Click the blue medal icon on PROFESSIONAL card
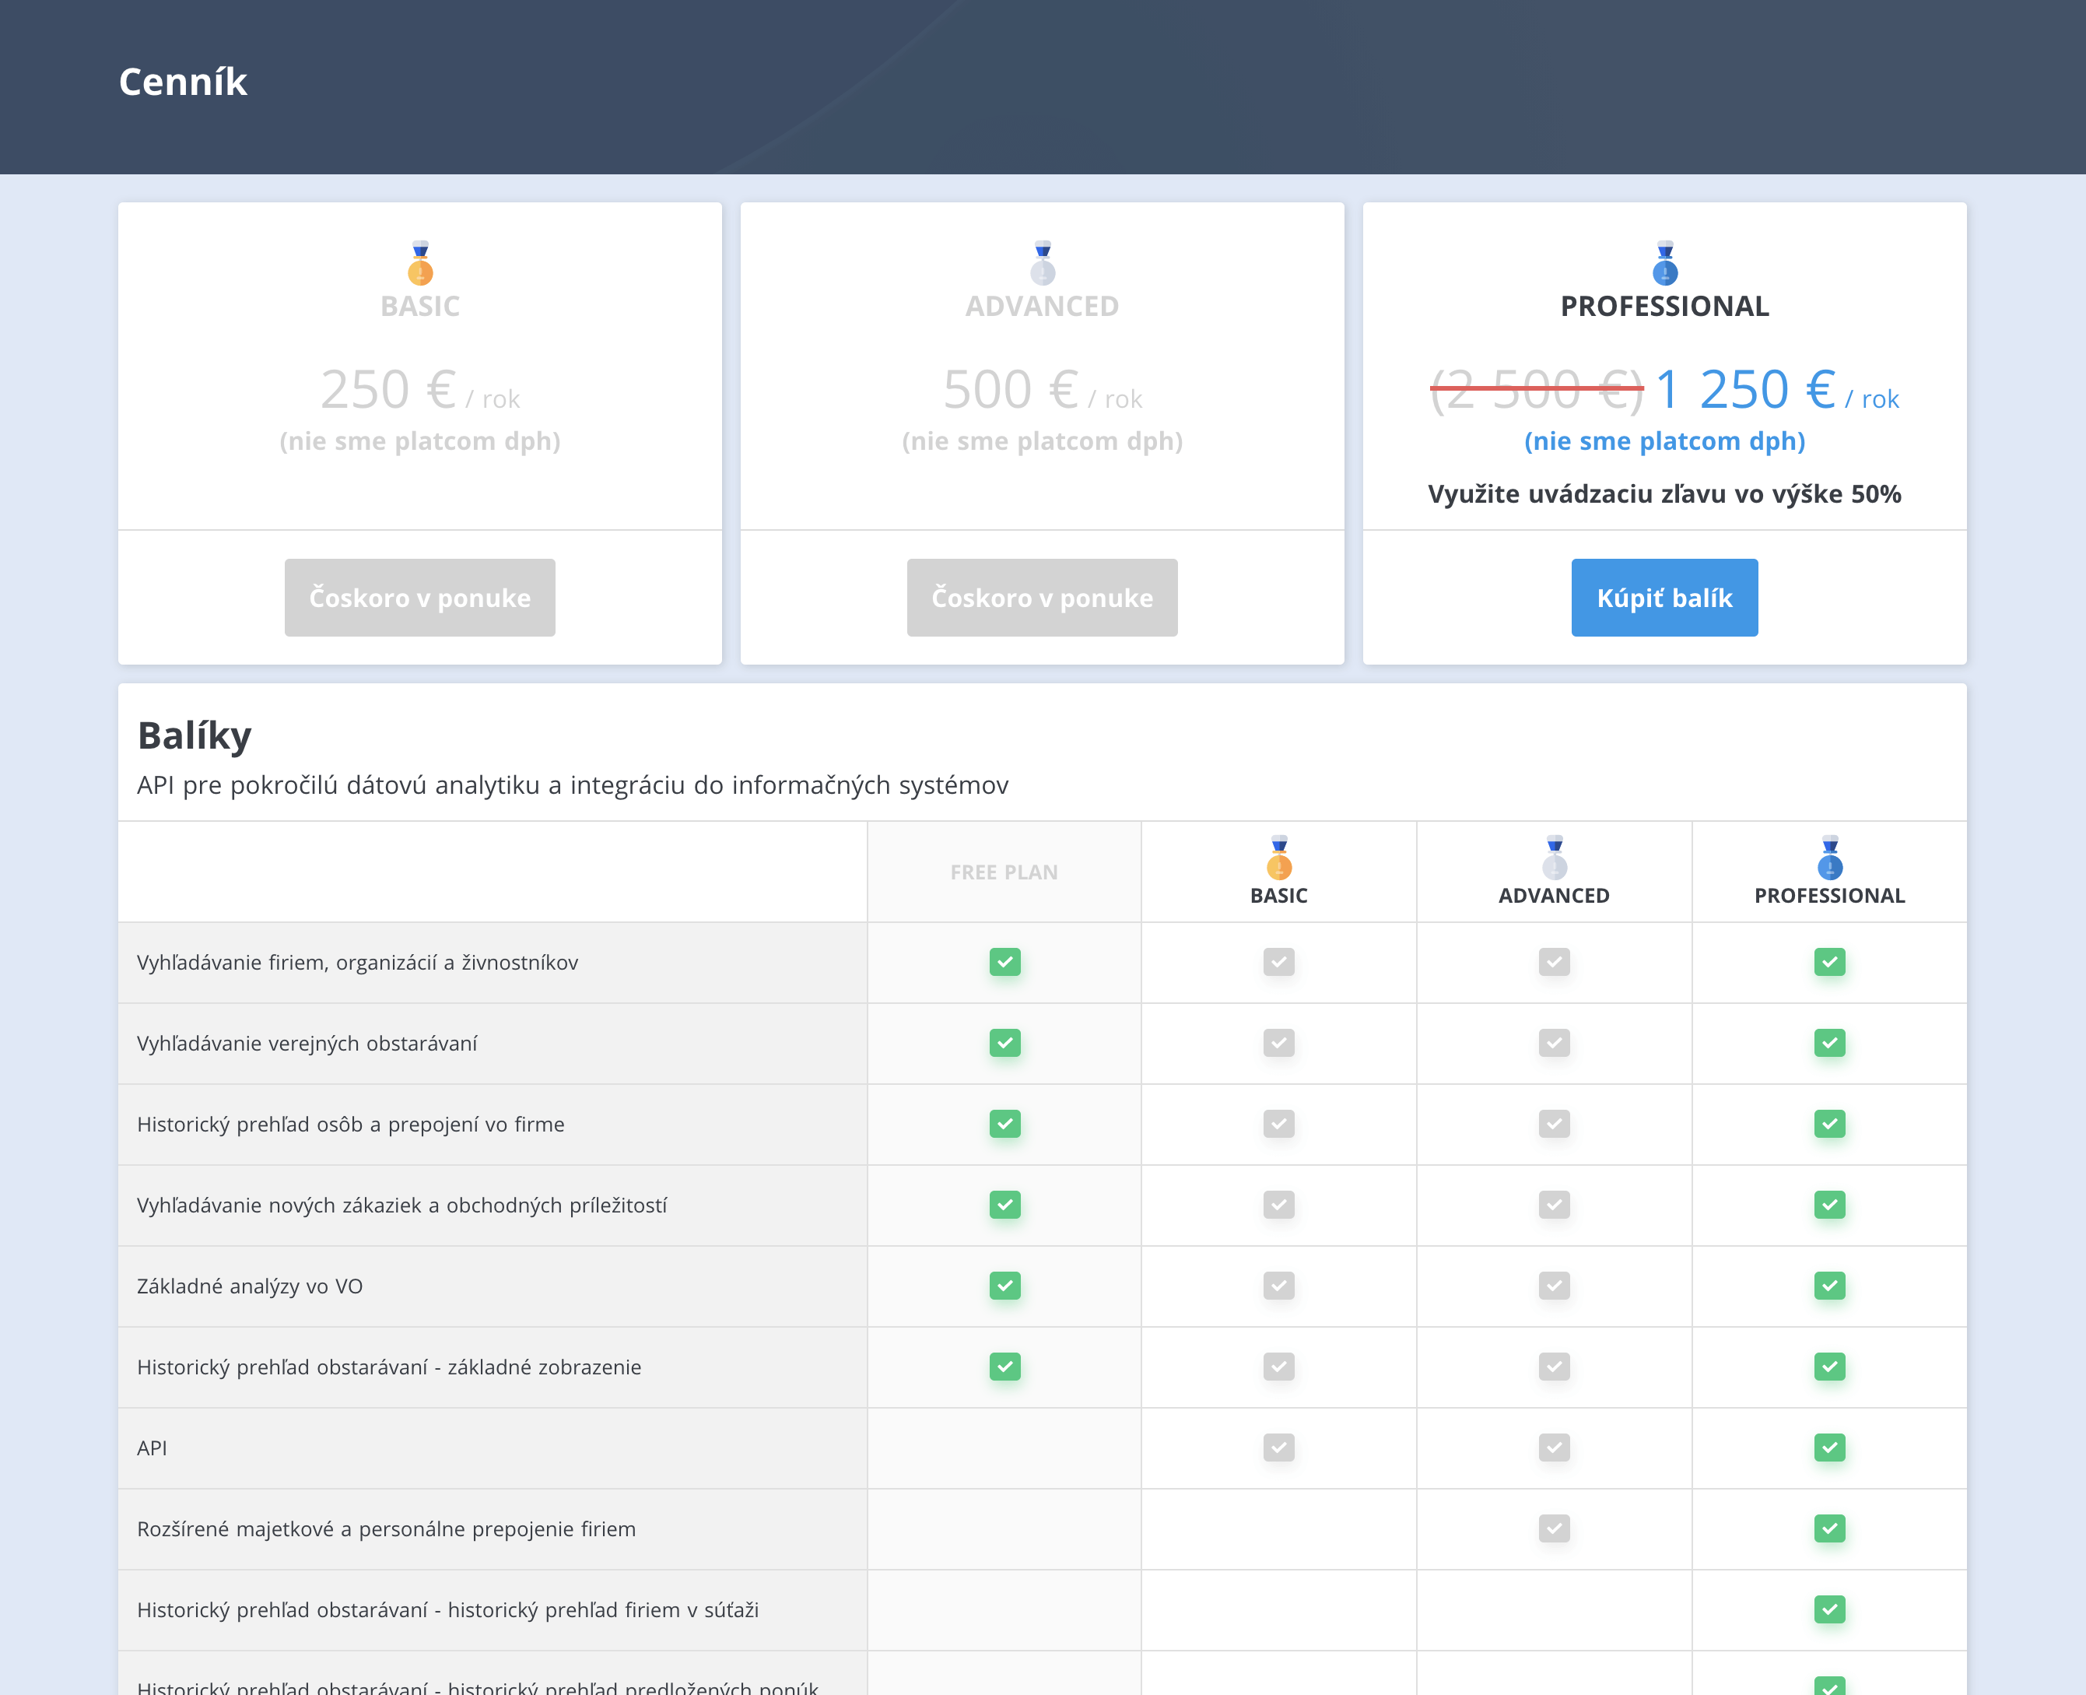 coord(1664,264)
